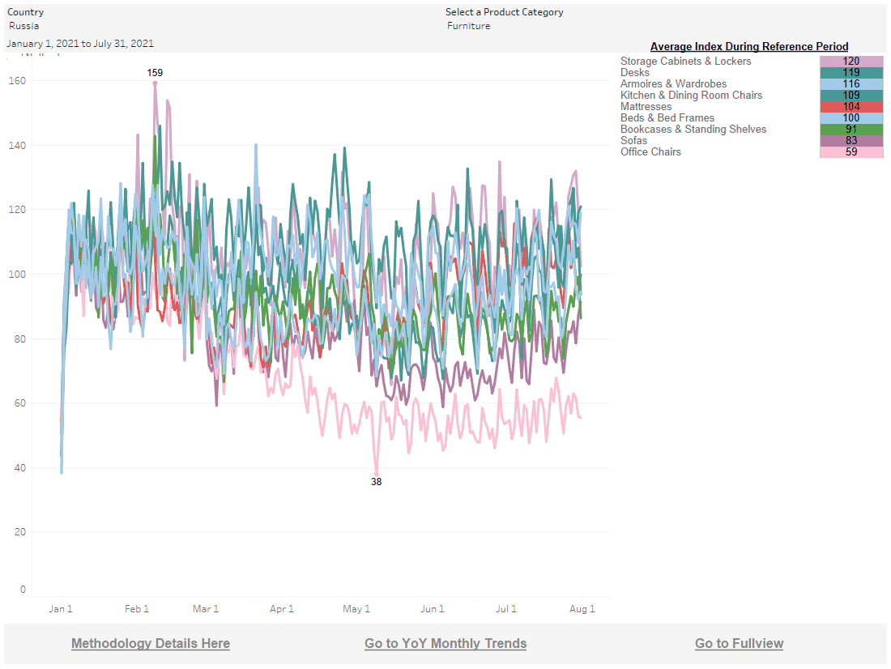The height and width of the screenshot is (669, 891).
Task: Select the Bookcases & Standing Shelves green swatch
Action: pyautogui.click(x=850, y=130)
